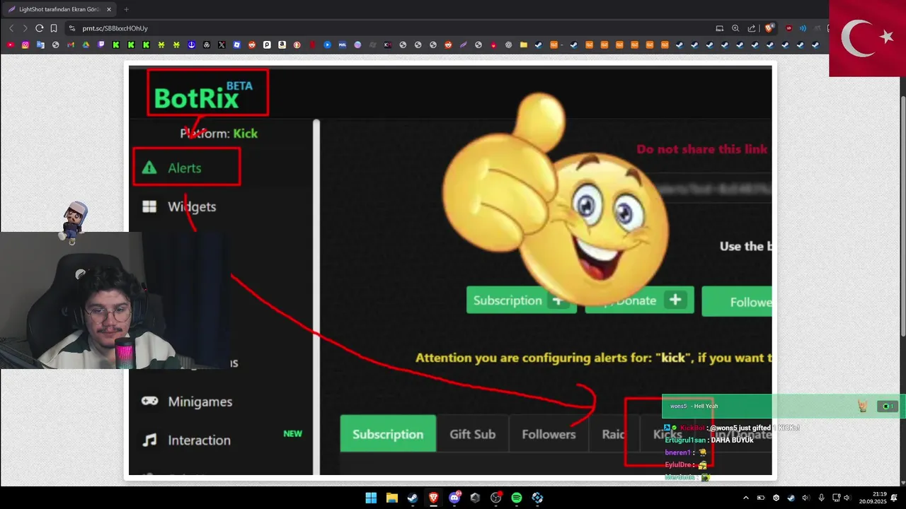Click the Platform: Kick label
The image size is (906, 509).
tap(219, 133)
